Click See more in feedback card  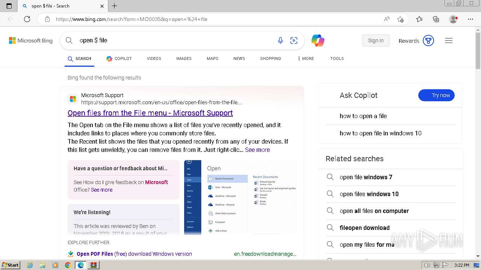[101, 190]
